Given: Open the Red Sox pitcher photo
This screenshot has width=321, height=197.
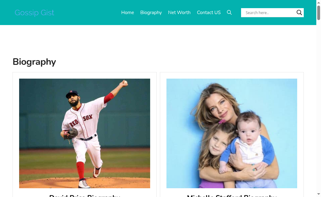Looking at the screenshot, I should [x=85, y=133].
